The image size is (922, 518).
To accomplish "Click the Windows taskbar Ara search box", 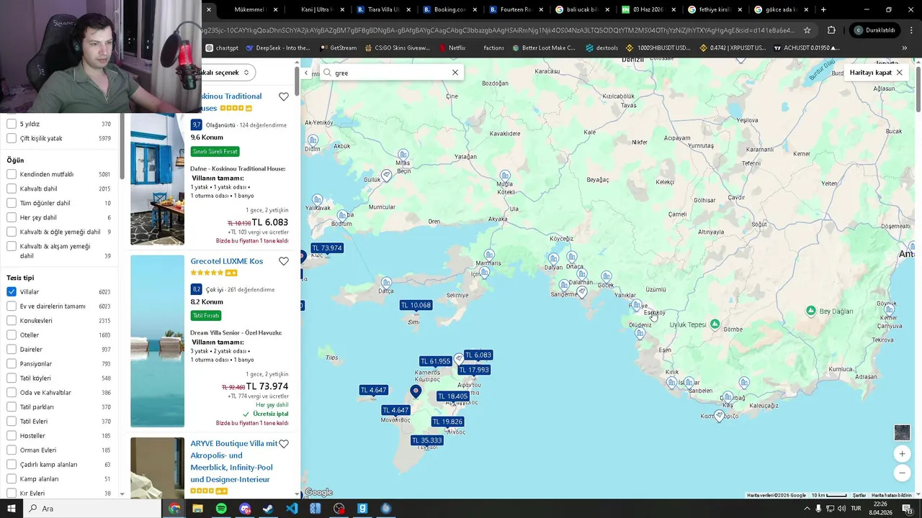I will [92, 509].
